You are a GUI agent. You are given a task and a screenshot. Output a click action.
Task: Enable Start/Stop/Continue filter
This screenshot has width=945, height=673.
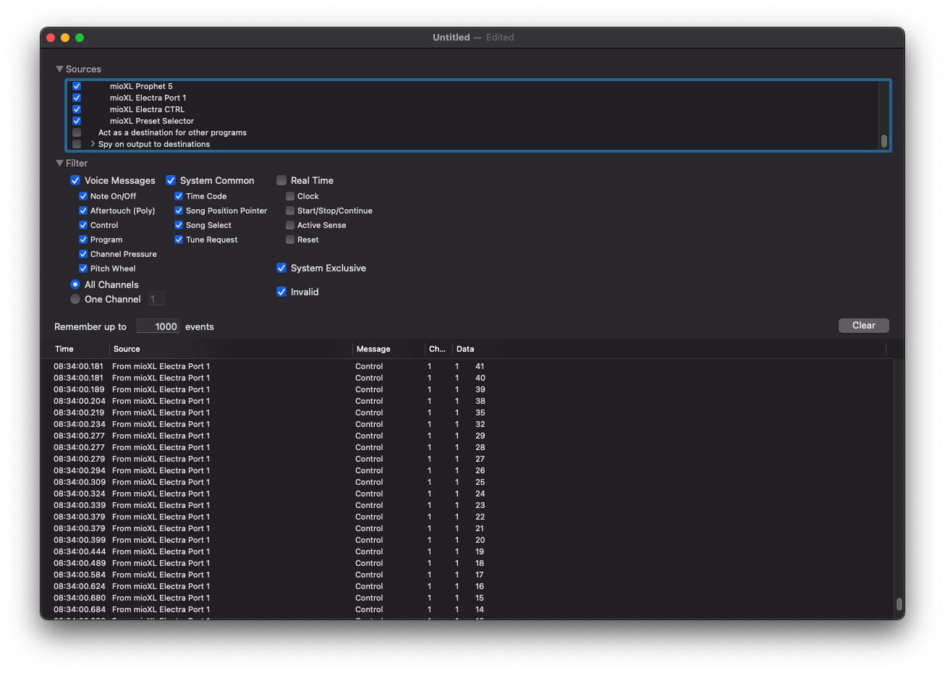[x=290, y=211]
